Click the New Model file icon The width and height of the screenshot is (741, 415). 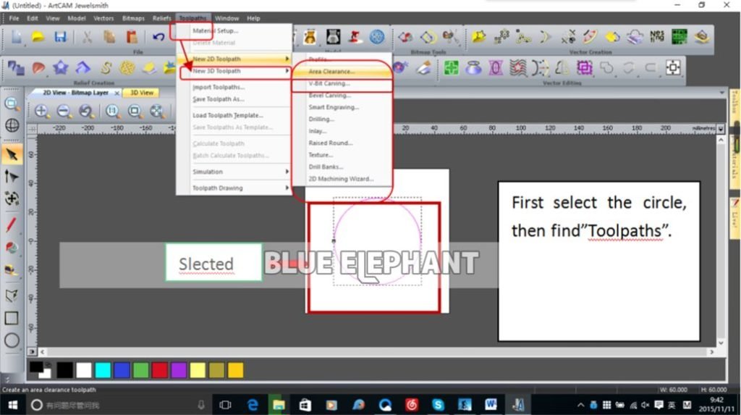click(16, 37)
